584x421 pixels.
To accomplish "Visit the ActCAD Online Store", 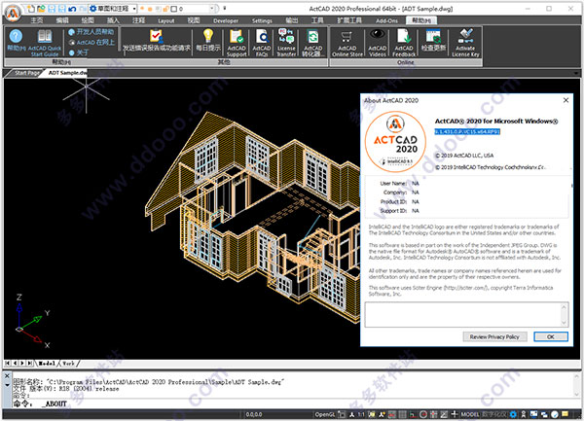I will click(347, 43).
